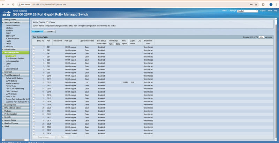The height and width of the screenshot is (143, 279).
Task: Click the Edit button below the table
Action: tap(63, 137)
